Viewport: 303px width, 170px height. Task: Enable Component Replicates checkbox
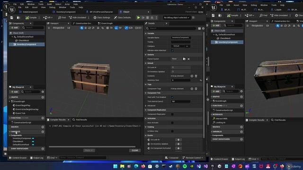[x=172, y=114]
